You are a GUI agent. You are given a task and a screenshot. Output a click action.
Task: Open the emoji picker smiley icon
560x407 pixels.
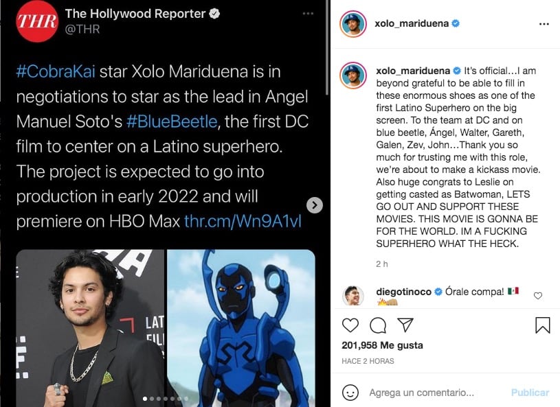tap(350, 393)
